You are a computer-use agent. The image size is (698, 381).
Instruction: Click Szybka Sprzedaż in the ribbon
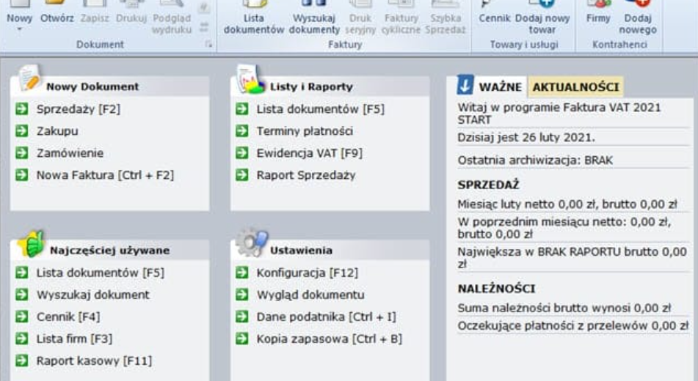click(446, 18)
